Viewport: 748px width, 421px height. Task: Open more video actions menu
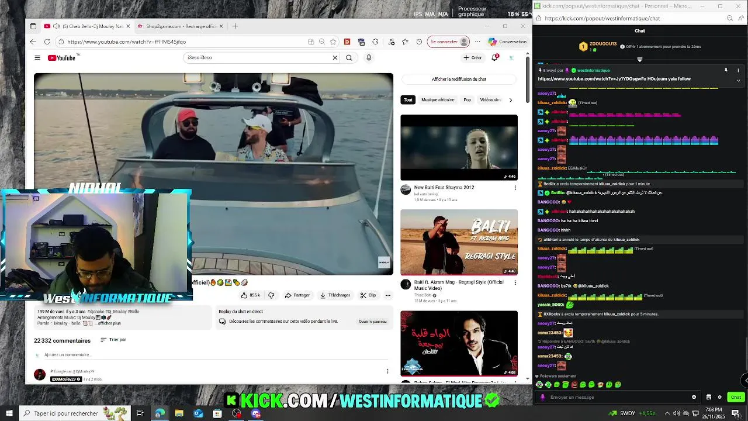(387, 295)
